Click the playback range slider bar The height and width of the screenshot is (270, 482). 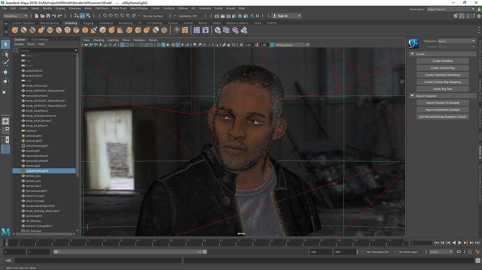[130, 252]
